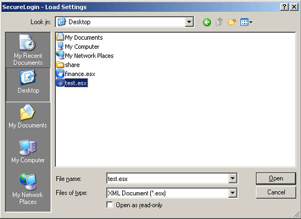The width and height of the screenshot is (301, 219).
Task: Go up one folder level
Action: point(219,22)
